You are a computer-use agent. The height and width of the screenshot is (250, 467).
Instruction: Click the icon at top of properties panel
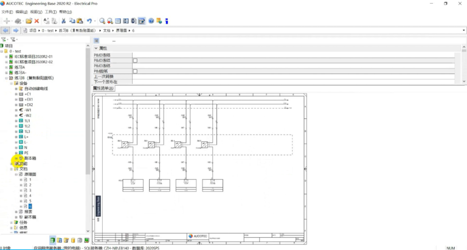pos(97,41)
